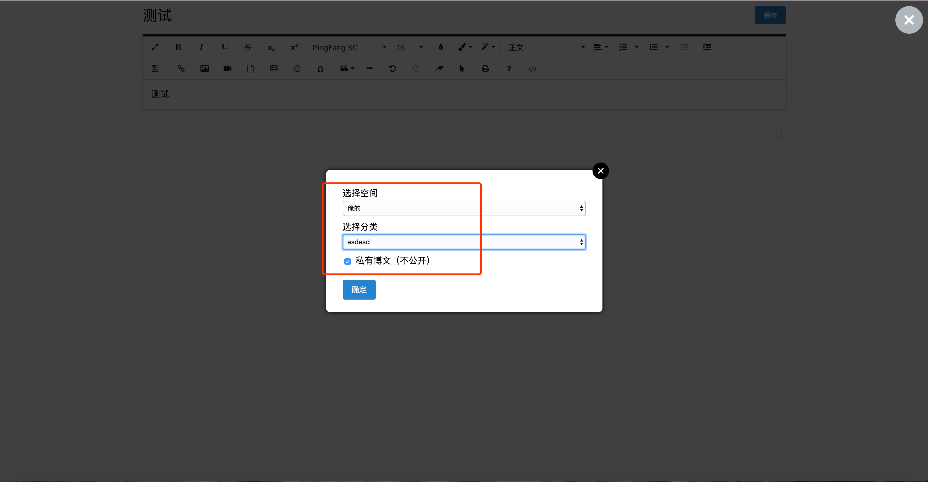This screenshot has width=928, height=482.
Task: Insert a horizontal line
Action: 369,69
